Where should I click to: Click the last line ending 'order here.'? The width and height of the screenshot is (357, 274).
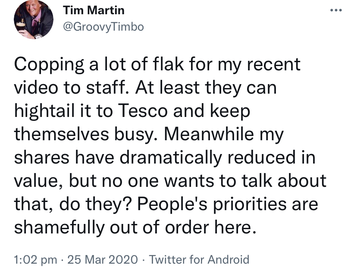pos(135,227)
